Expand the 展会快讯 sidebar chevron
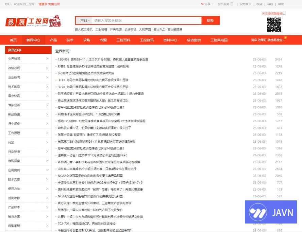The image size is (302, 232). click(x=47, y=96)
